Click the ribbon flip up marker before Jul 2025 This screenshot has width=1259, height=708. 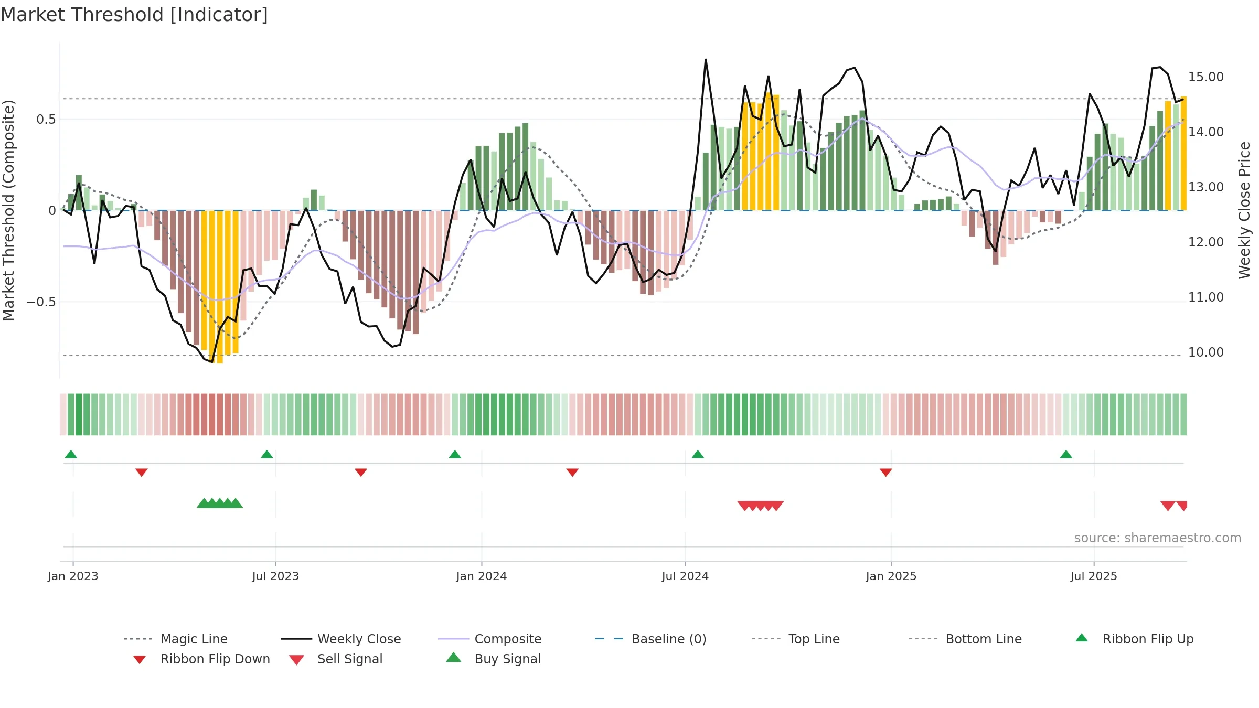1066,454
